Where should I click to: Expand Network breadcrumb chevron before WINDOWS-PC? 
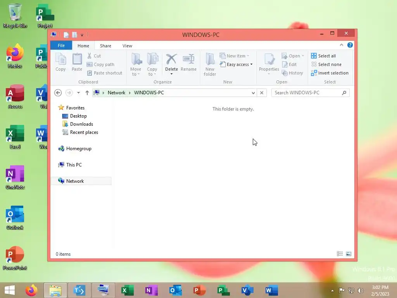pyautogui.click(x=129, y=93)
